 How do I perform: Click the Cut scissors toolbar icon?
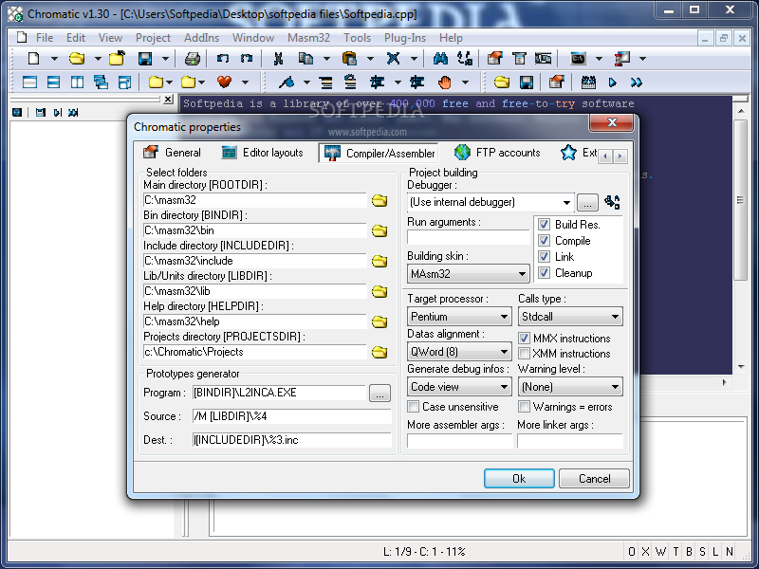[x=278, y=59]
